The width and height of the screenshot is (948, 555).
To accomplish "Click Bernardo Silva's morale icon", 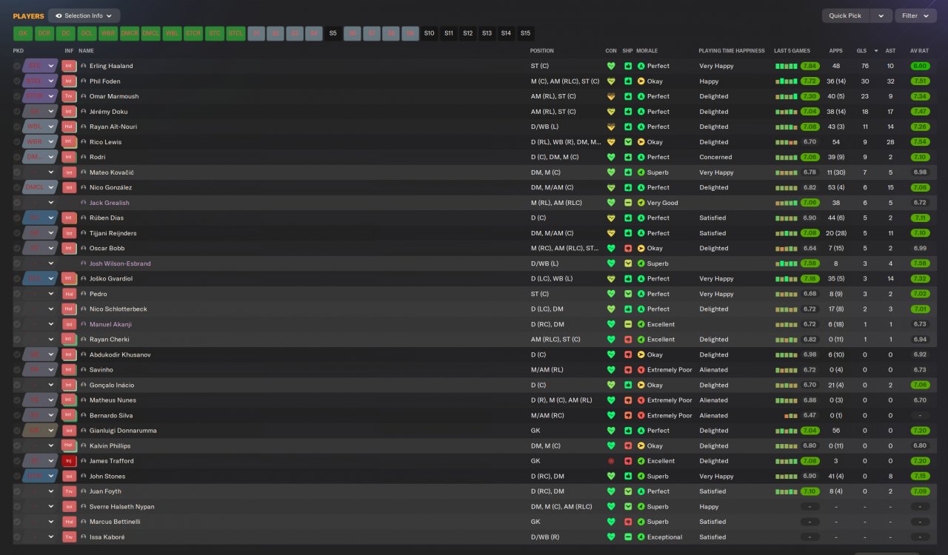I will (641, 415).
